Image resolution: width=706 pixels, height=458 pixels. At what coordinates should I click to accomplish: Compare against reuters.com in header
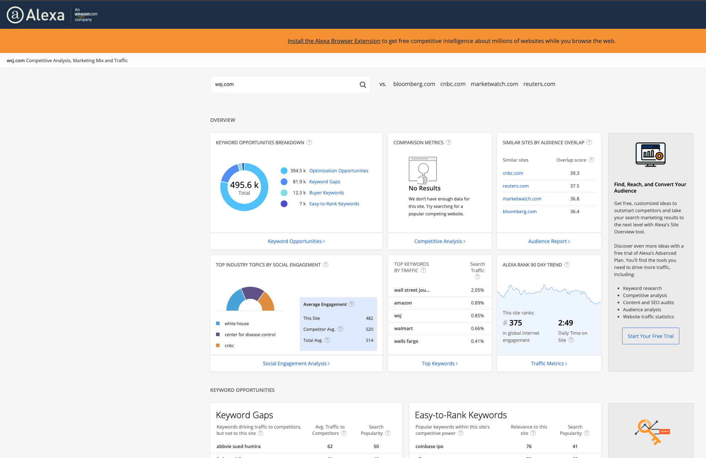pyautogui.click(x=539, y=84)
